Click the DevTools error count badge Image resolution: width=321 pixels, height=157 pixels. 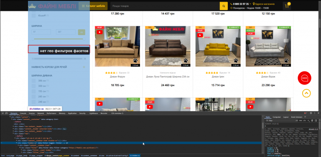tap(306, 113)
